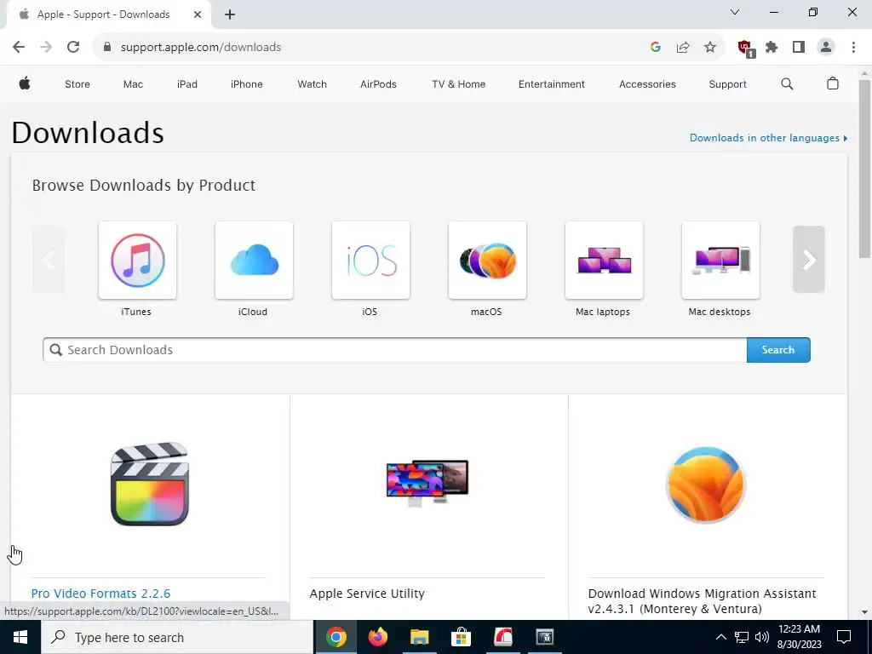The image size is (872, 654).
Task: Open the TV & Home menu item
Action: click(x=459, y=84)
